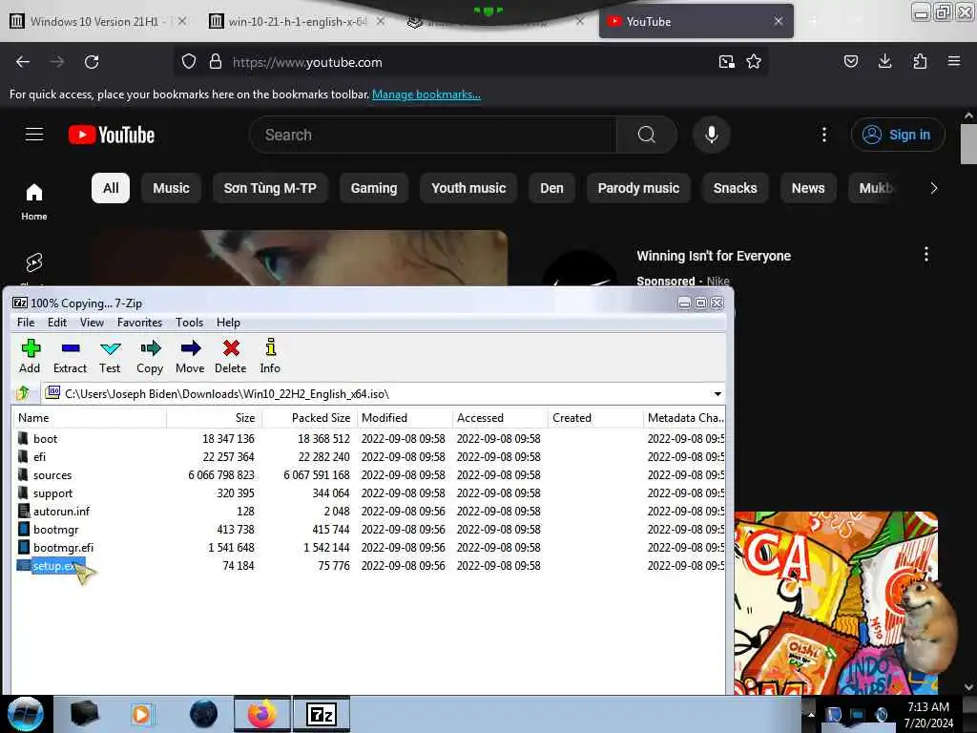Sort by the Created column header
The height and width of the screenshot is (733, 977).
tap(595, 418)
